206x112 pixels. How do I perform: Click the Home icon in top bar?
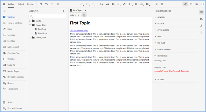(4, 4)
